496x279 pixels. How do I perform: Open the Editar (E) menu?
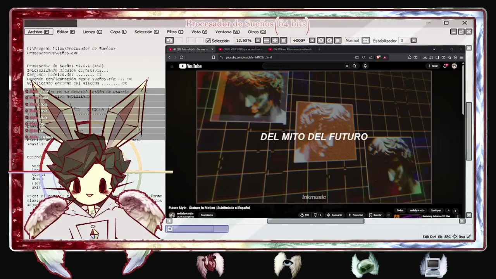[66, 32]
